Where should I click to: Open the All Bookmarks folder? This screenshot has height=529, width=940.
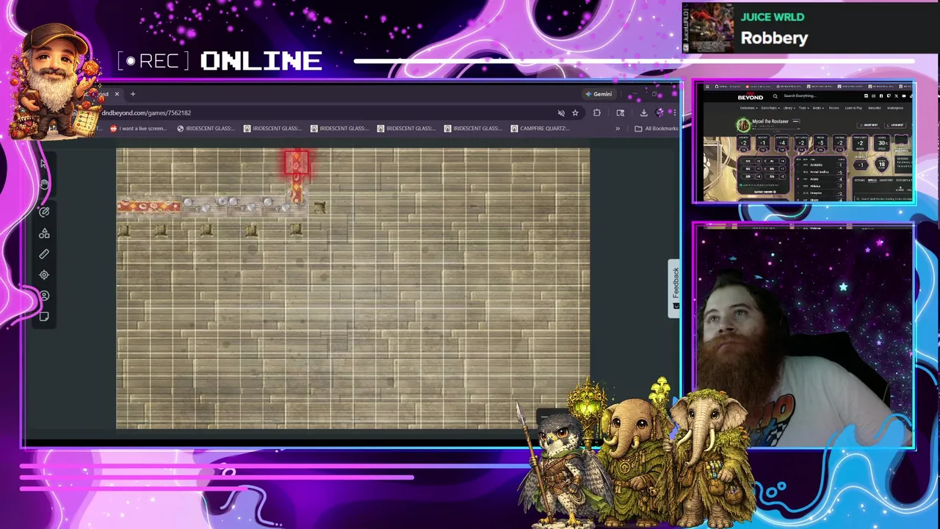(x=657, y=129)
